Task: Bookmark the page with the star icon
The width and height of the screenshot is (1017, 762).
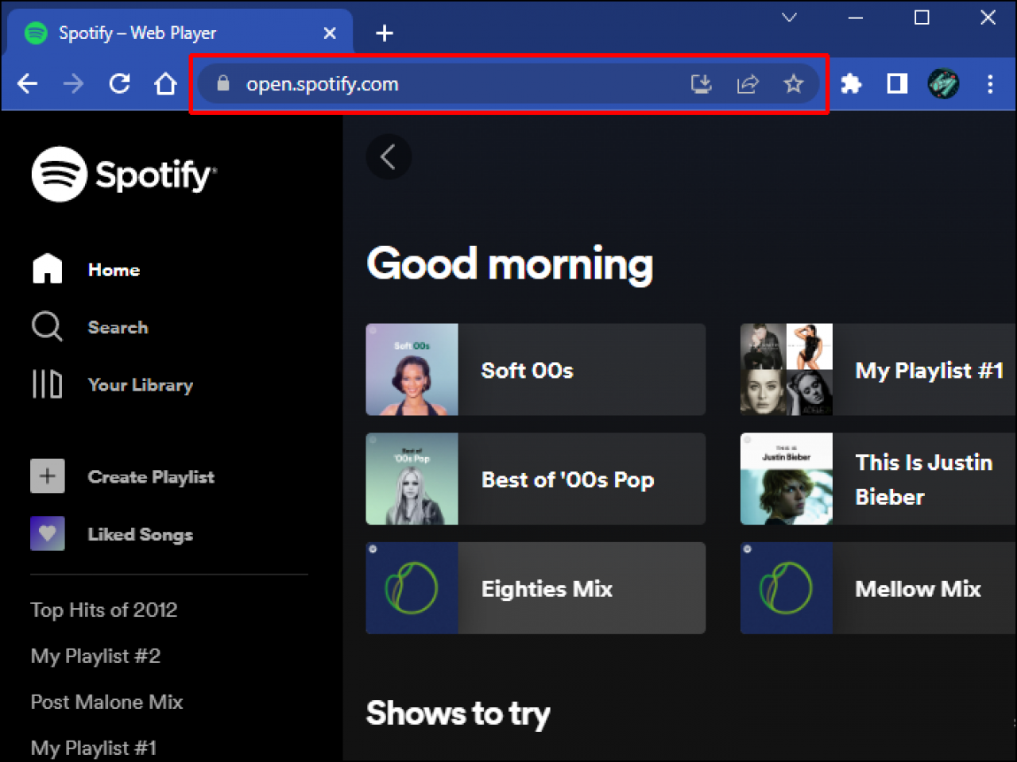Action: tap(794, 83)
